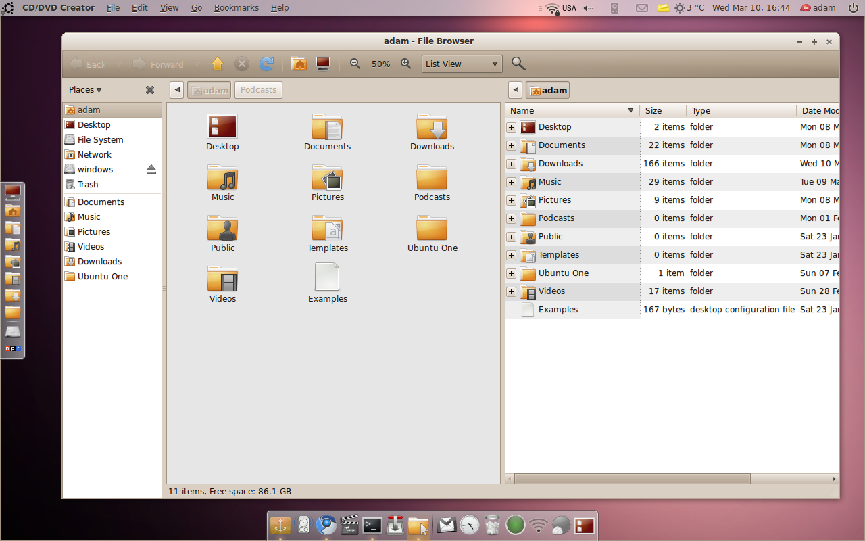Screen dimensions: 865x541
Task: Open the Downloads folder icon in left pane
Action: click(x=432, y=127)
